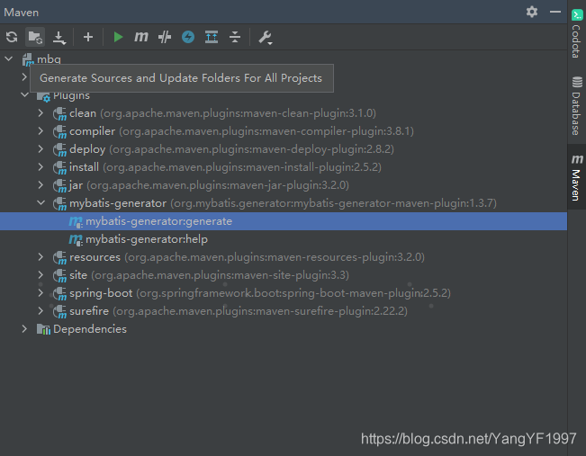586x456 pixels.
Task: Click Download Sources and Documentation icon
Action: click(59, 38)
